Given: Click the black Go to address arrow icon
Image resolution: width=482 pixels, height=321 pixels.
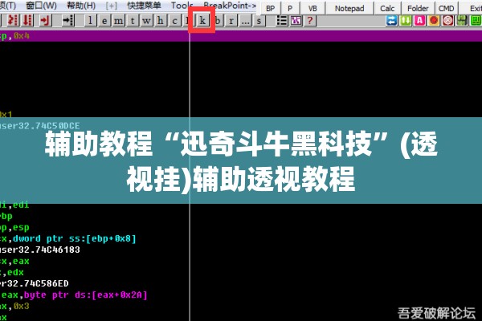Looking at the screenshot, I should click(x=67, y=21).
